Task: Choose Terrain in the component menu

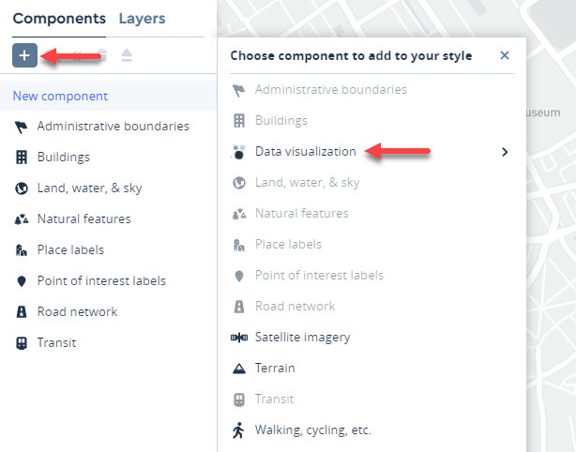Action: click(x=275, y=368)
